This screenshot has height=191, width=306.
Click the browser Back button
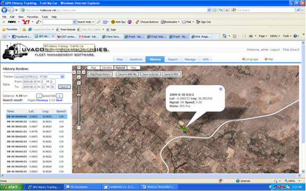click(x=4, y=10)
